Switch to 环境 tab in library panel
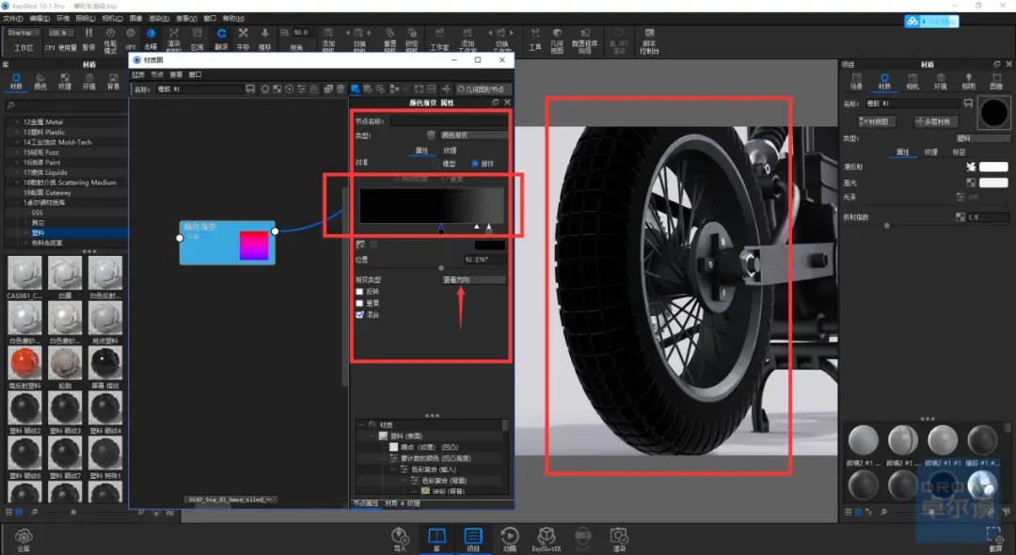 (88, 82)
